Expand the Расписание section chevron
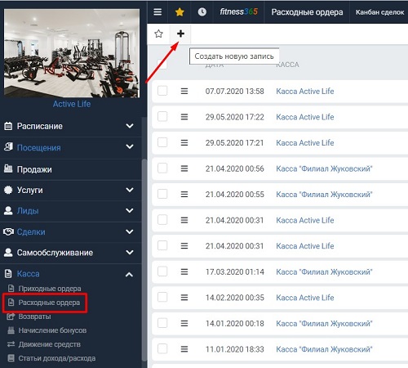Viewport: 408px width, 368px height. pos(130,126)
